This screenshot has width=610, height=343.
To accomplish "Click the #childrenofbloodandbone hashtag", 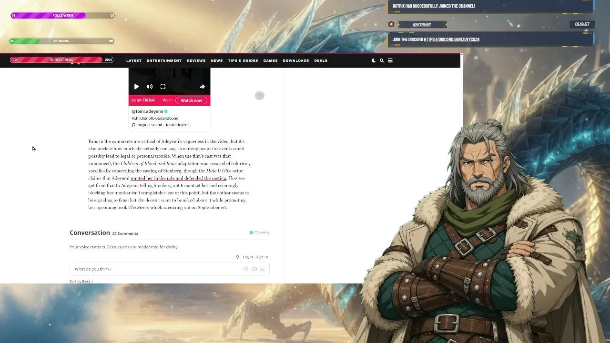I will point(155,118).
